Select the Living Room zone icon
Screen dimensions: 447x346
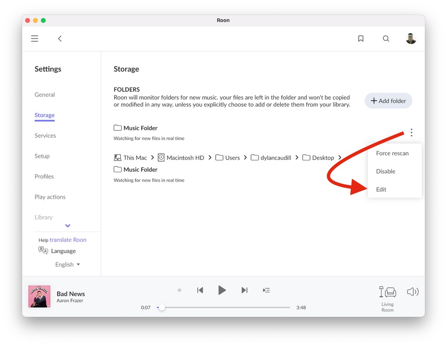pyautogui.click(x=388, y=292)
